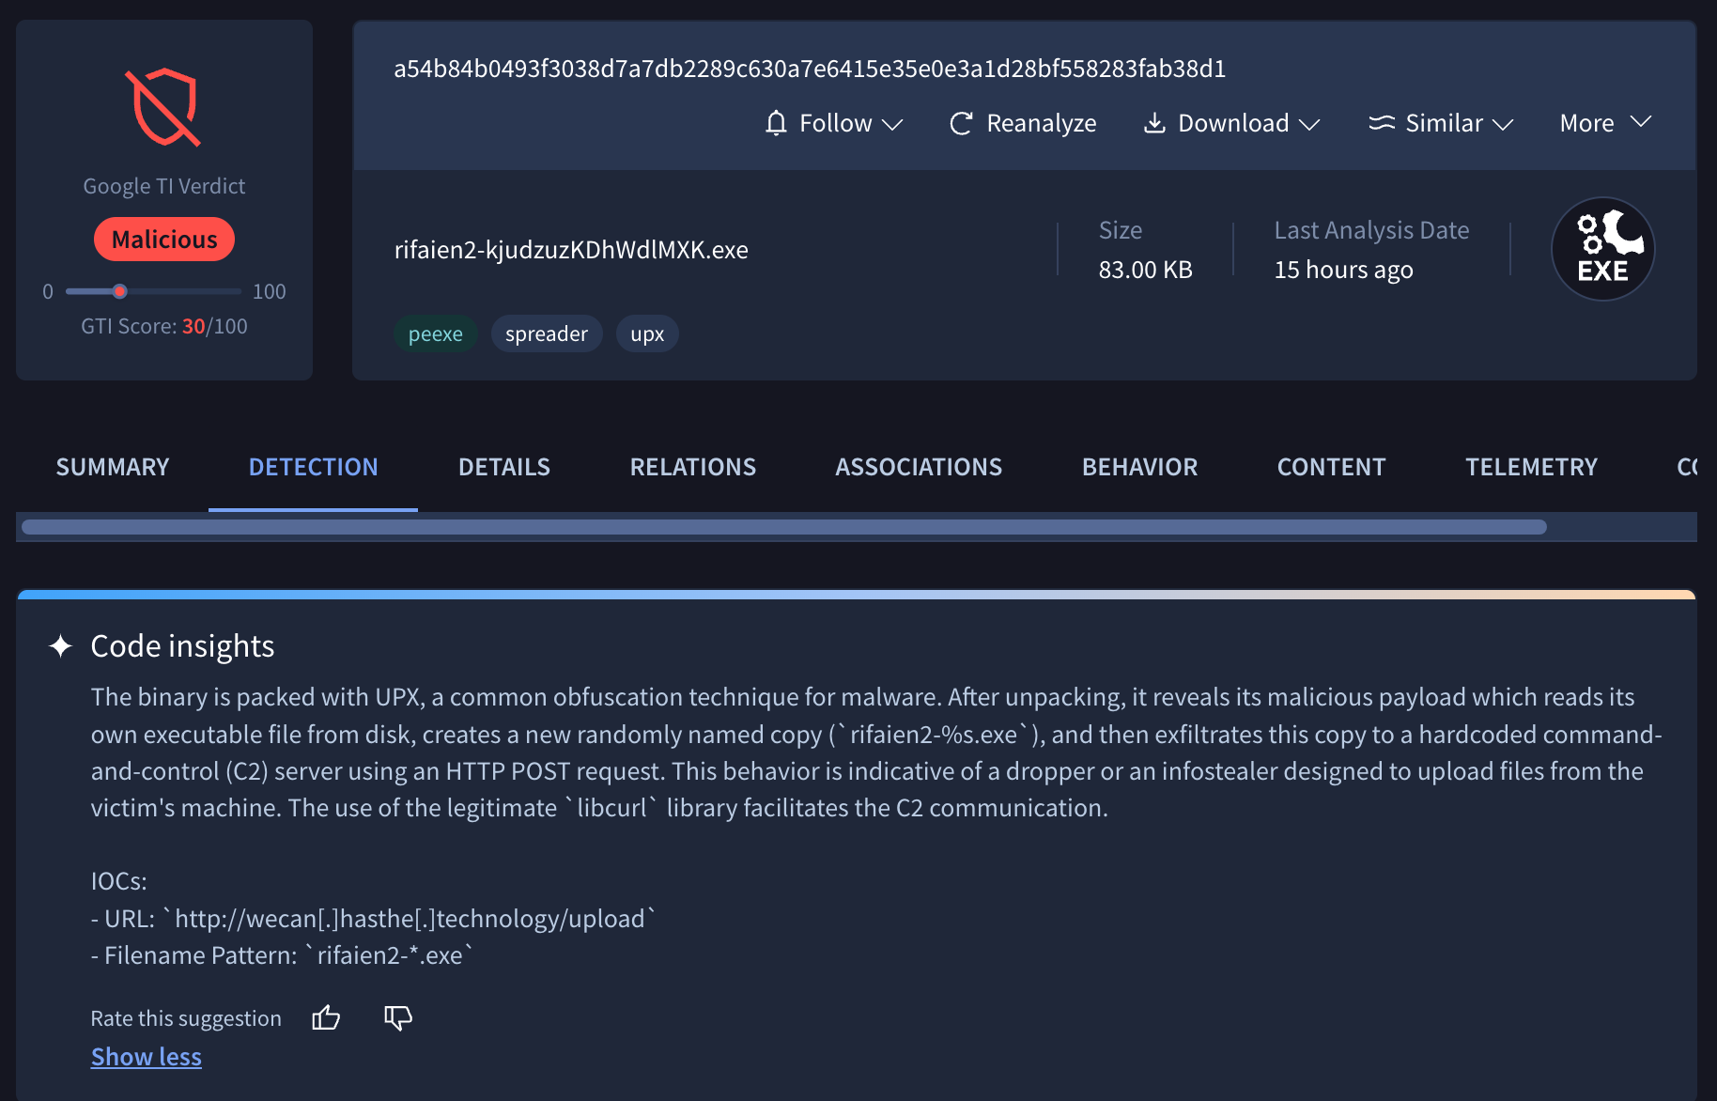The width and height of the screenshot is (1717, 1101).
Task: Click the spreader tag
Action: coord(547,333)
